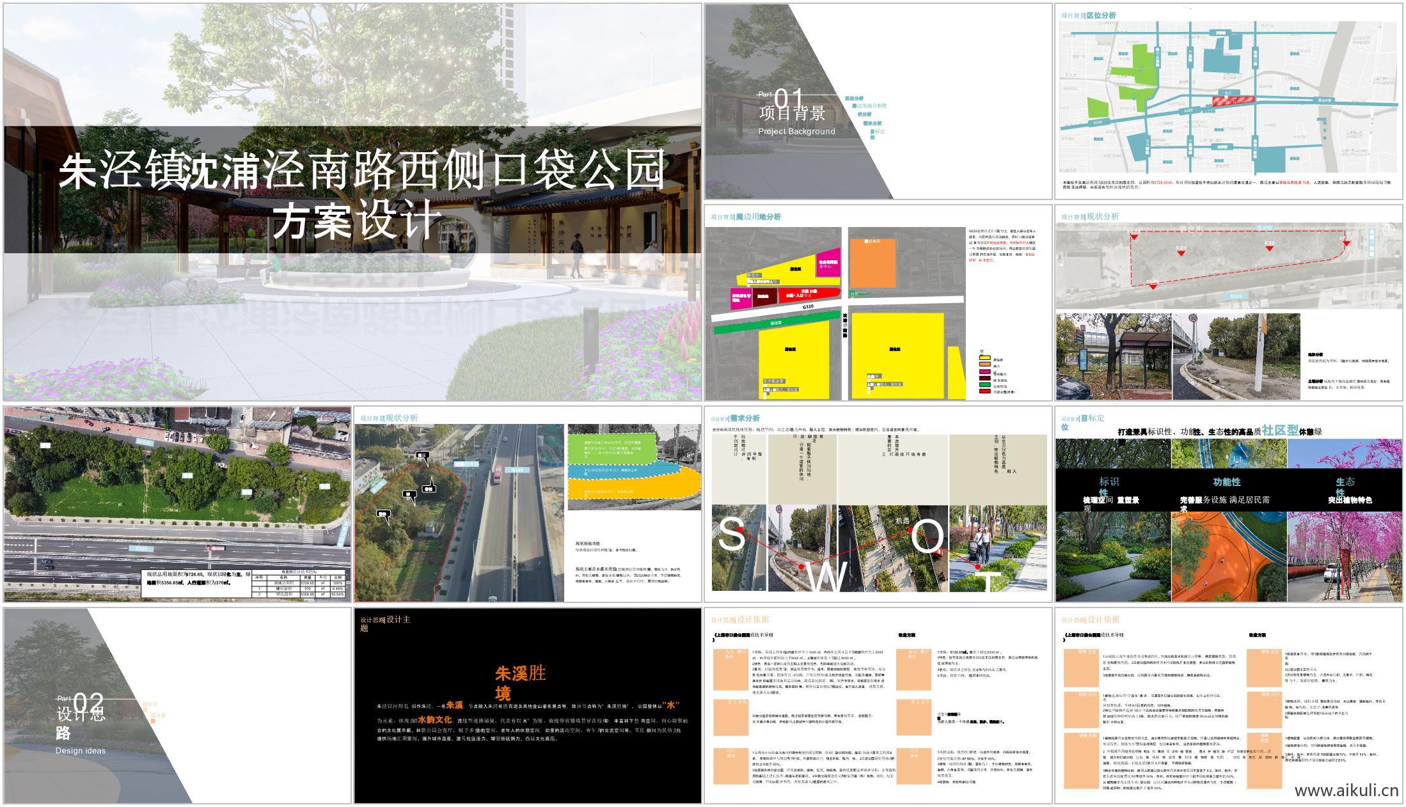Viewport: 1406px width, 807px height.
Task: Open the www.aikuli.cn watermark link
Action: 1349,793
